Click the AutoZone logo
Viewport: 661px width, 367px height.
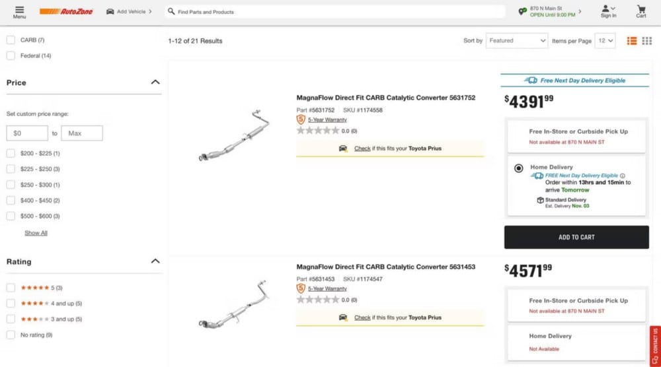(x=66, y=11)
